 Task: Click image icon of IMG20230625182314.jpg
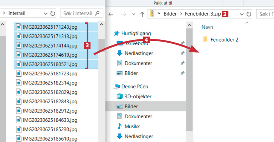tap(19, 83)
